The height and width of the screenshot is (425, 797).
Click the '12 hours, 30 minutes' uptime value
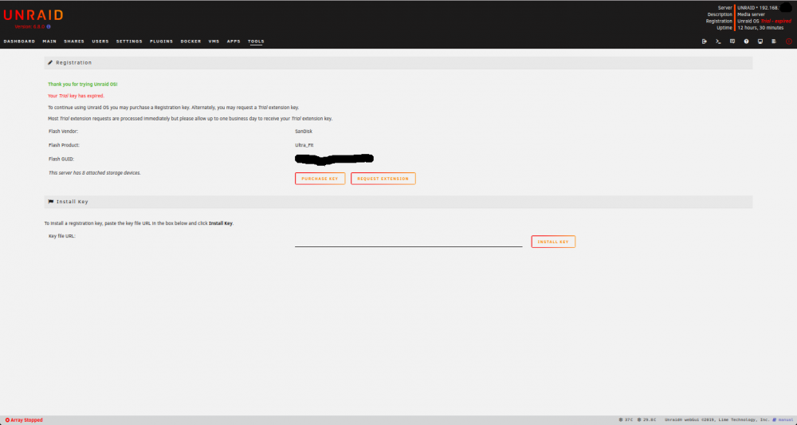pyautogui.click(x=760, y=28)
